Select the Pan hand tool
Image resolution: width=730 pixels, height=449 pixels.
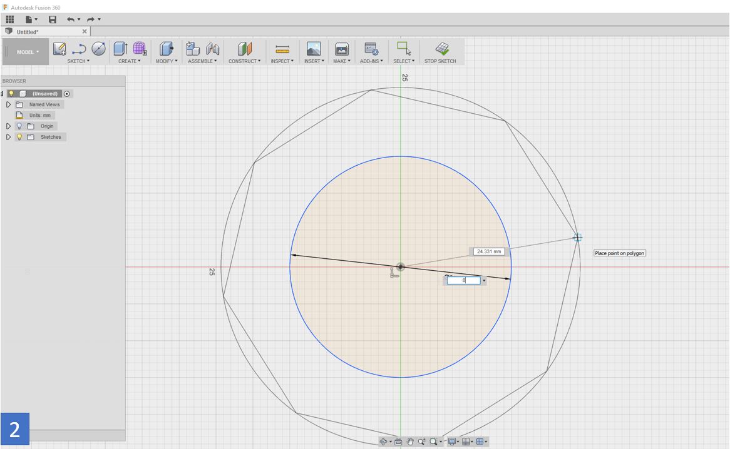[x=411, y=441]
